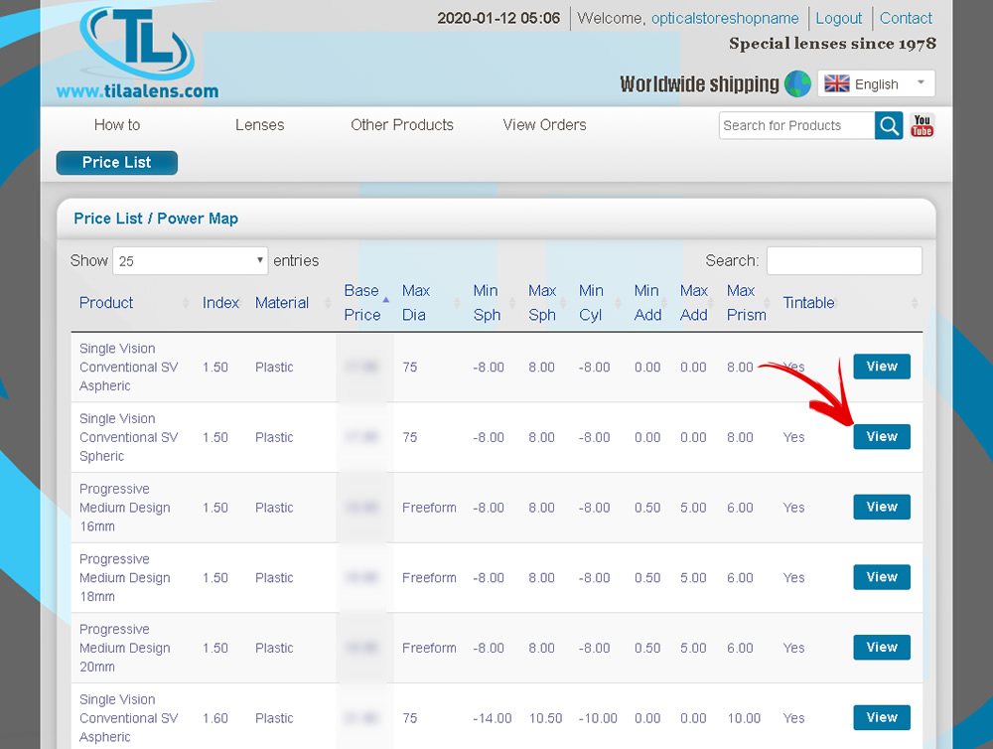Open the YouTube icon link

point(922,125)
